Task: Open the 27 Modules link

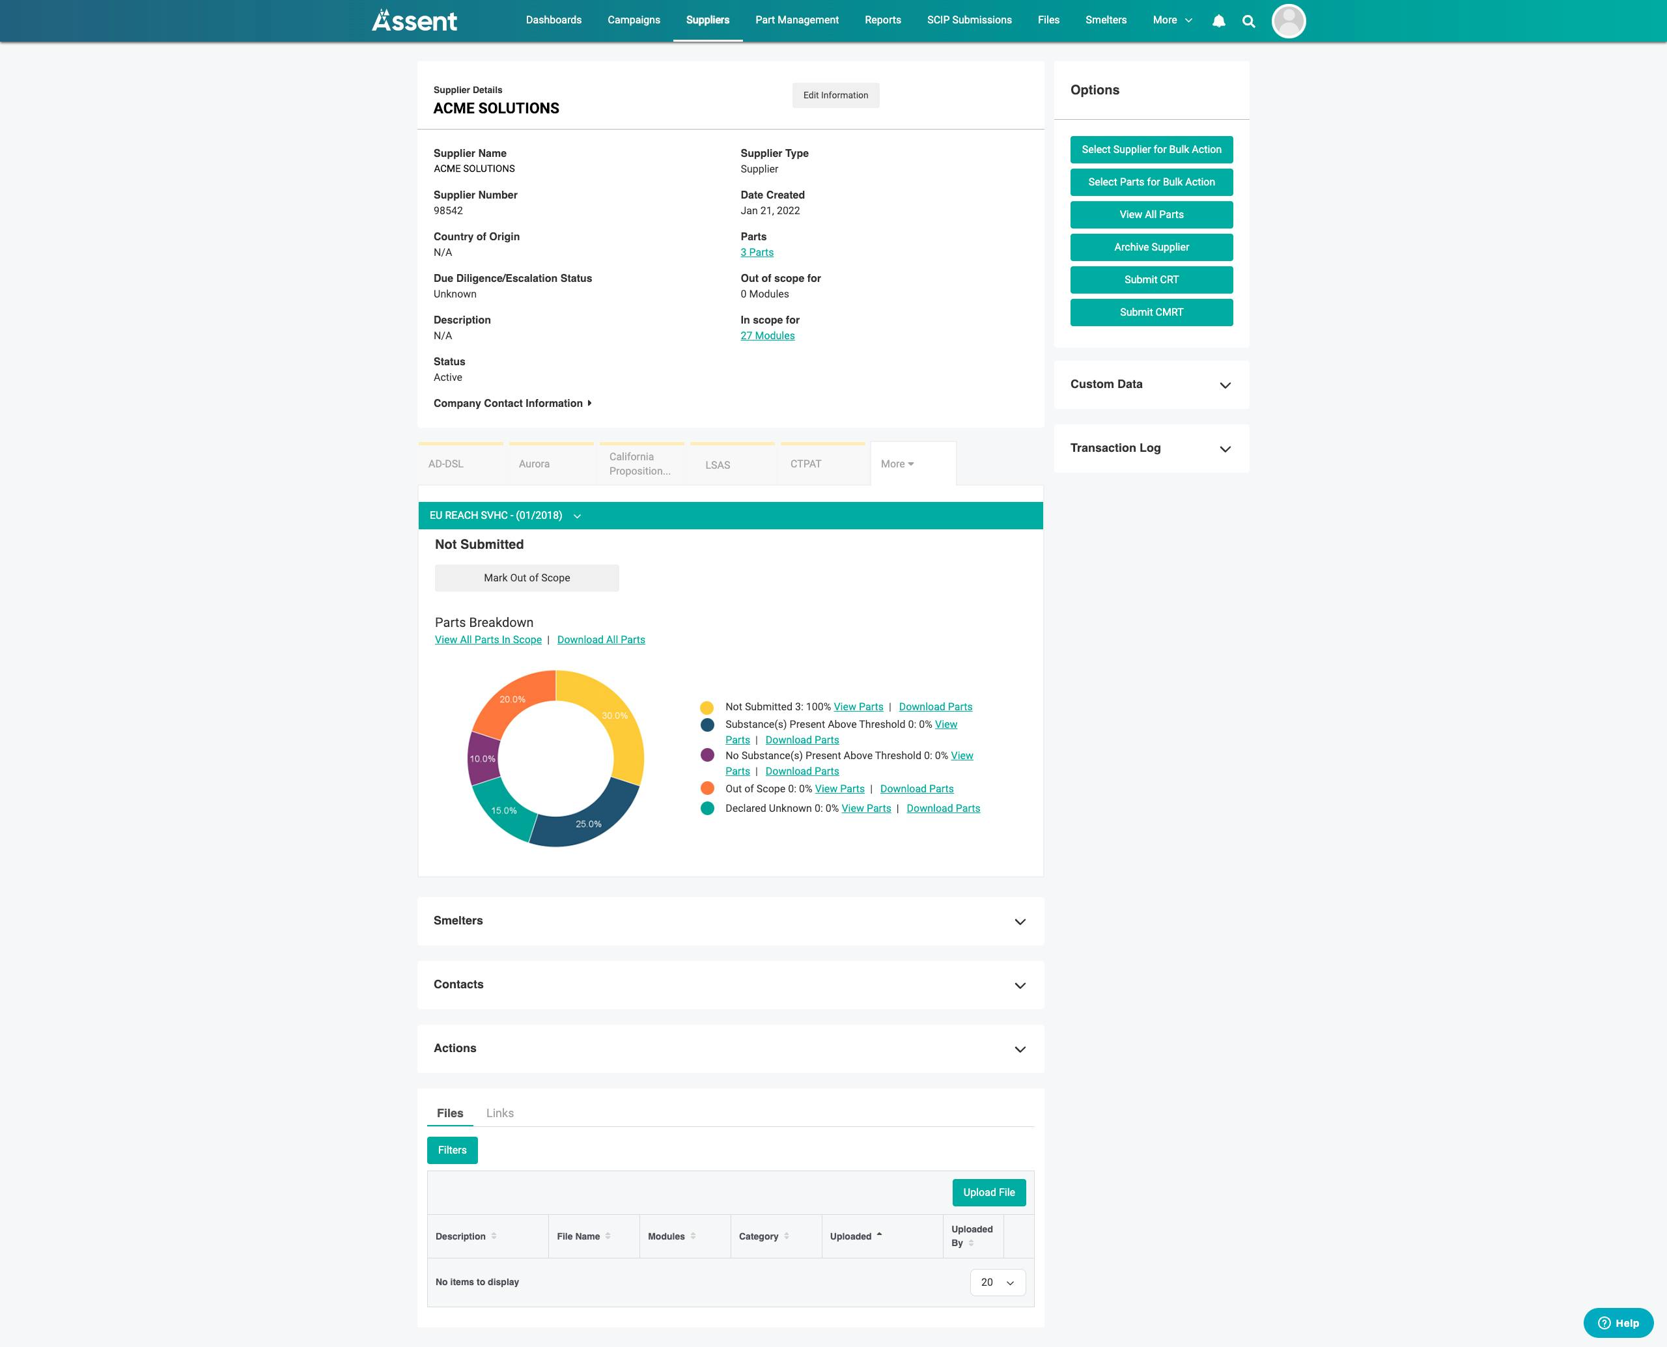Action: coord(767,336)
